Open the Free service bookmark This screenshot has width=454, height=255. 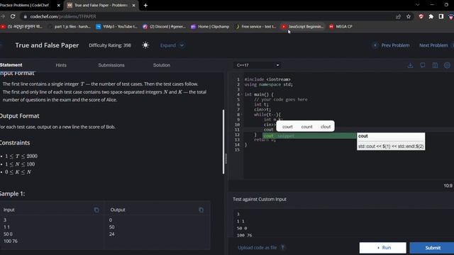point(255,26)
